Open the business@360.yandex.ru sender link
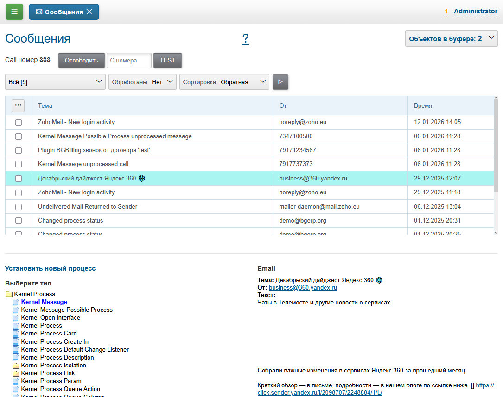Screen dimensions: 503x397 [303, 287]
